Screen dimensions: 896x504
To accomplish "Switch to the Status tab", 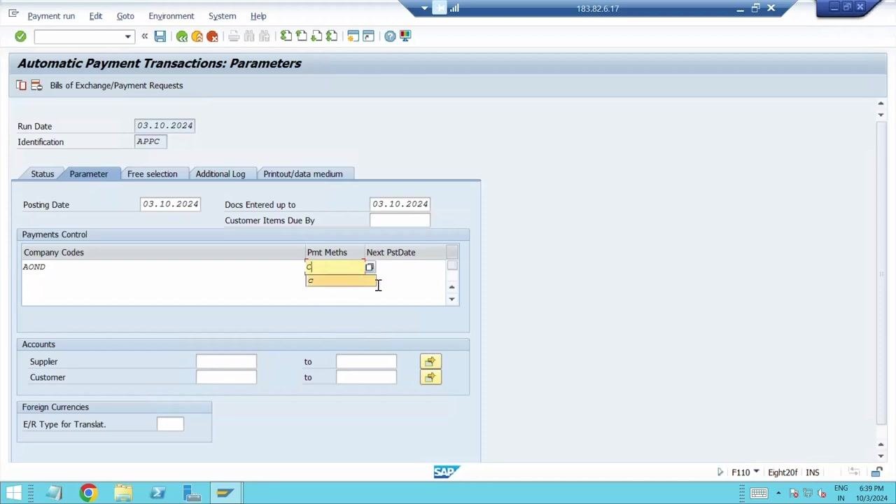I will click(43, 174).
